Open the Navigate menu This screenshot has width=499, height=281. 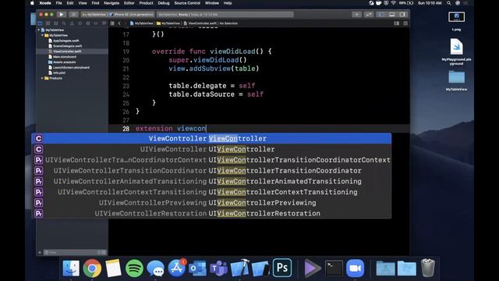pyautogui.click(x=111, y=3)
